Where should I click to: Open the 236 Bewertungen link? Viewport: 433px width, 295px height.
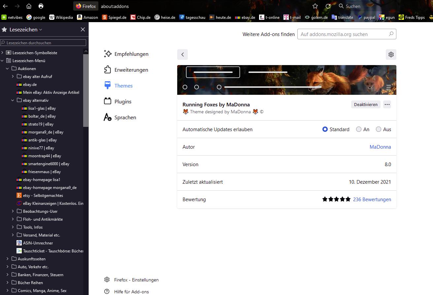372,200
